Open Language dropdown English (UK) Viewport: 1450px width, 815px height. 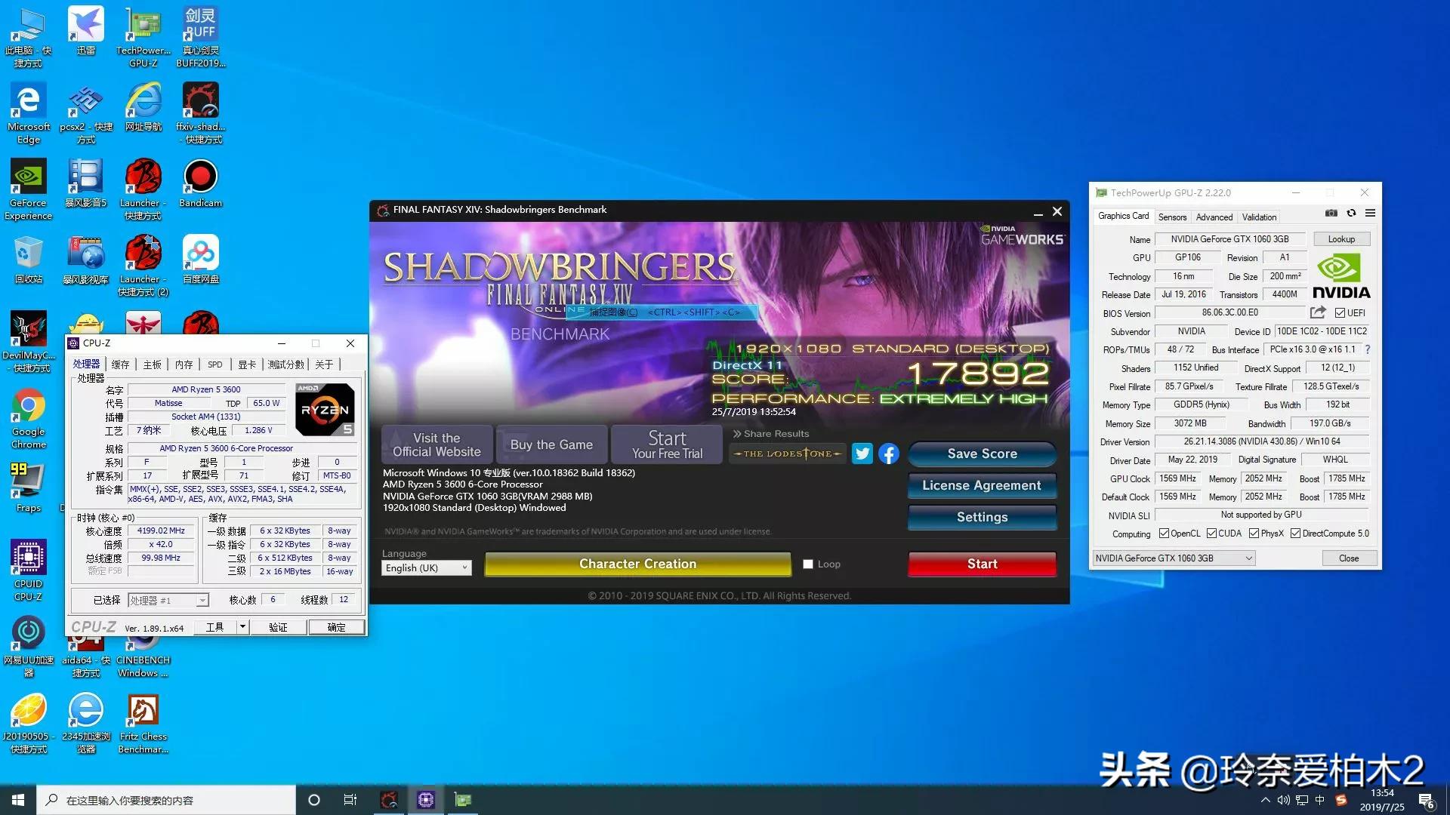click(426, 568)
